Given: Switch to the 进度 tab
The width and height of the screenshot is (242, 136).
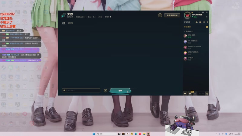Looking at the screenshot, I should click(64, 23).
